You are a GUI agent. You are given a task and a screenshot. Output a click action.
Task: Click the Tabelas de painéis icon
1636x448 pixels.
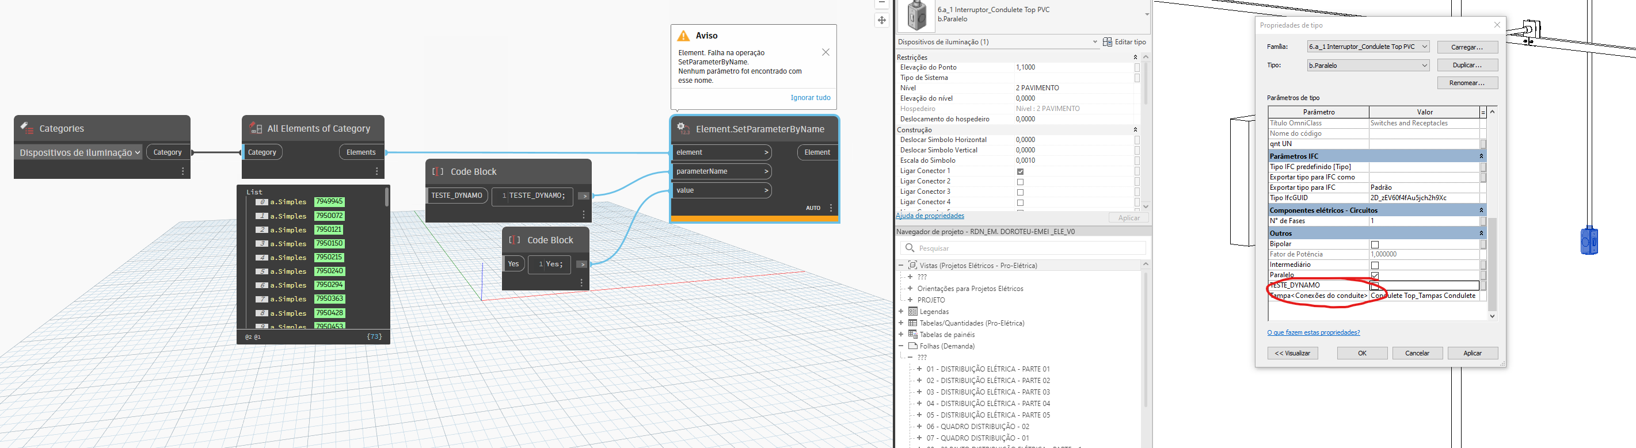[x=912, y=334]
